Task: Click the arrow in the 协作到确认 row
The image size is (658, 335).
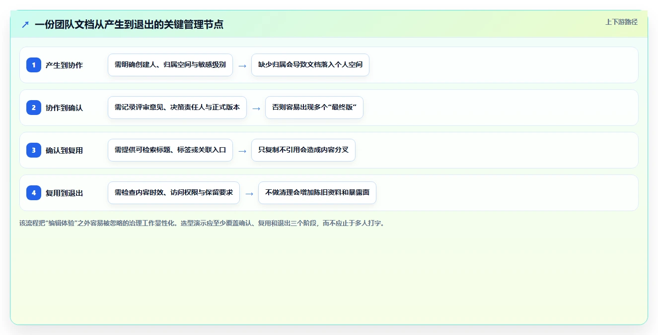Action: pyautogui.click(x=256, y=108)
